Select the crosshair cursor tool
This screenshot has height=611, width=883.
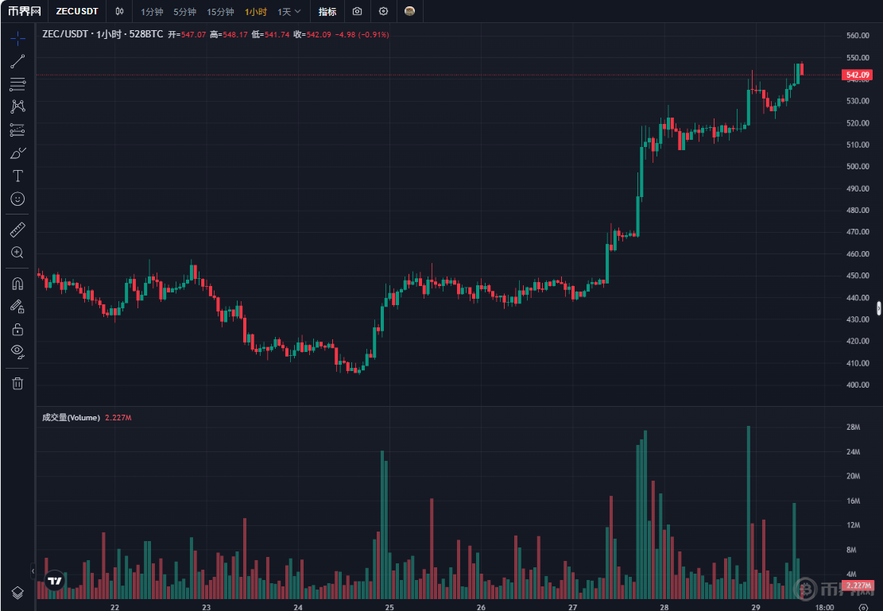[x=17, y=38]
